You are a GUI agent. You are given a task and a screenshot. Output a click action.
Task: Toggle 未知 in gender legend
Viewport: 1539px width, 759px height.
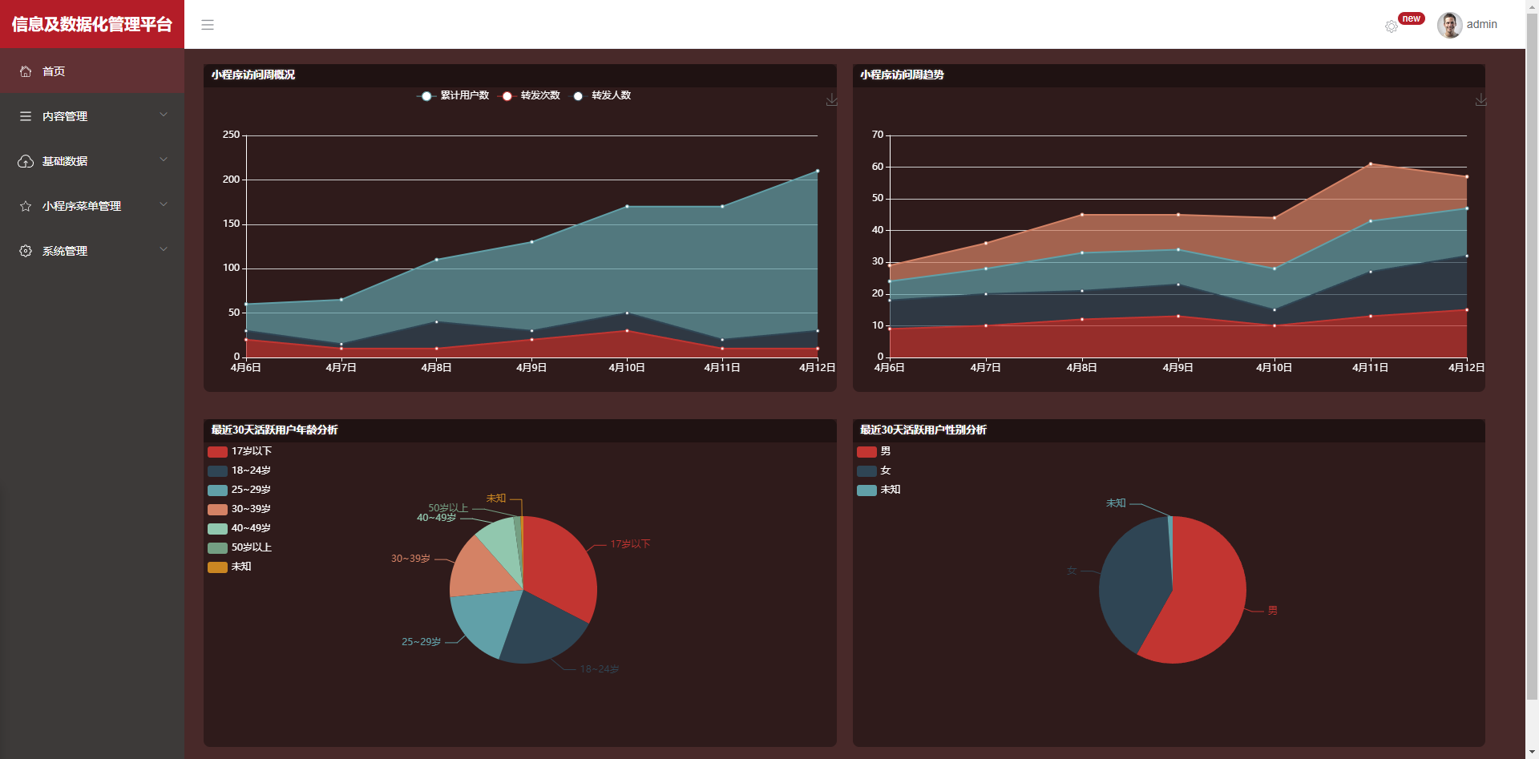pyautogui.click(x=879, y=490)
